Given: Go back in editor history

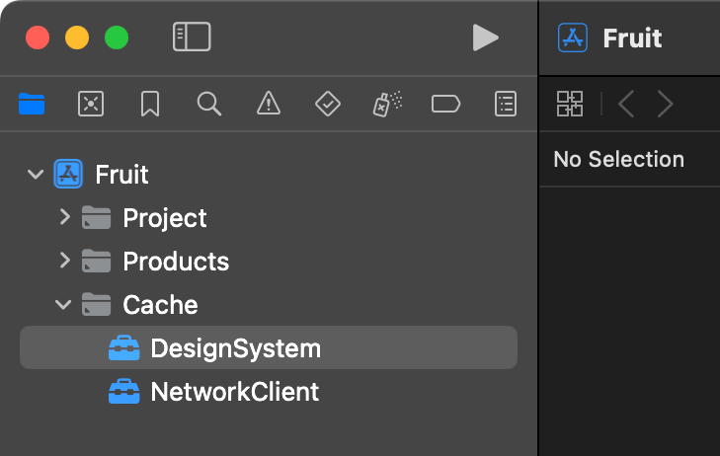Looking at the screenshot, I should pos(626,104).
